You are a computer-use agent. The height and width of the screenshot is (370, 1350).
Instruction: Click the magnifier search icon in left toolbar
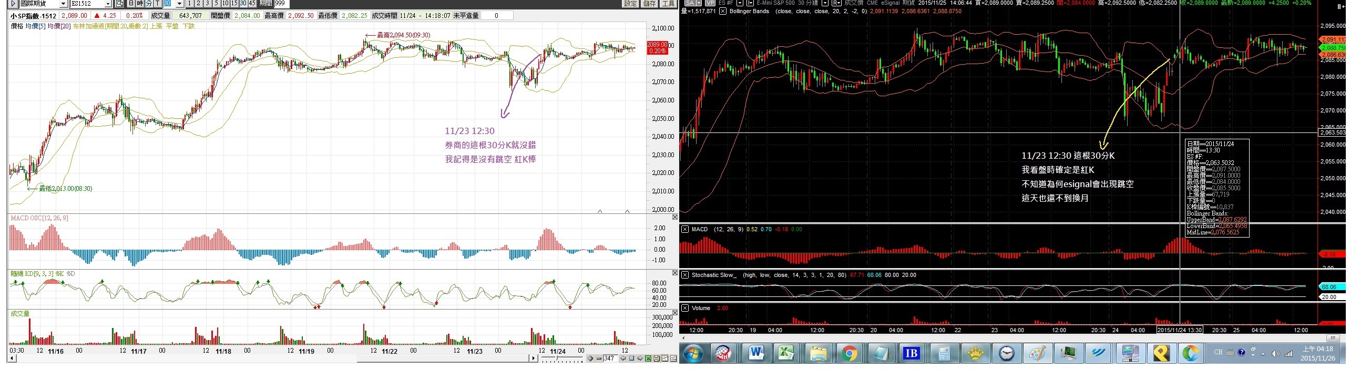(119, 4)
